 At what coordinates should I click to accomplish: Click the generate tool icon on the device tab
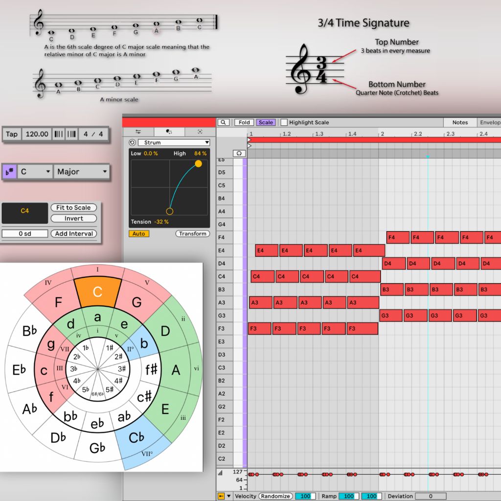[x=169, y=132]
